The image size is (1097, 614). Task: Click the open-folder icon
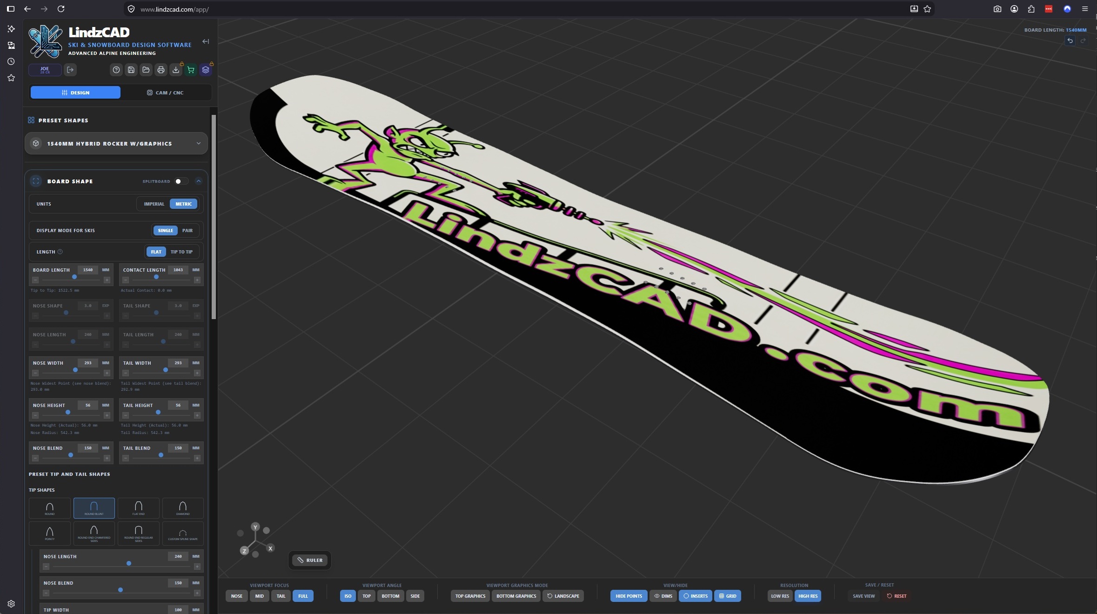(146, 70)
